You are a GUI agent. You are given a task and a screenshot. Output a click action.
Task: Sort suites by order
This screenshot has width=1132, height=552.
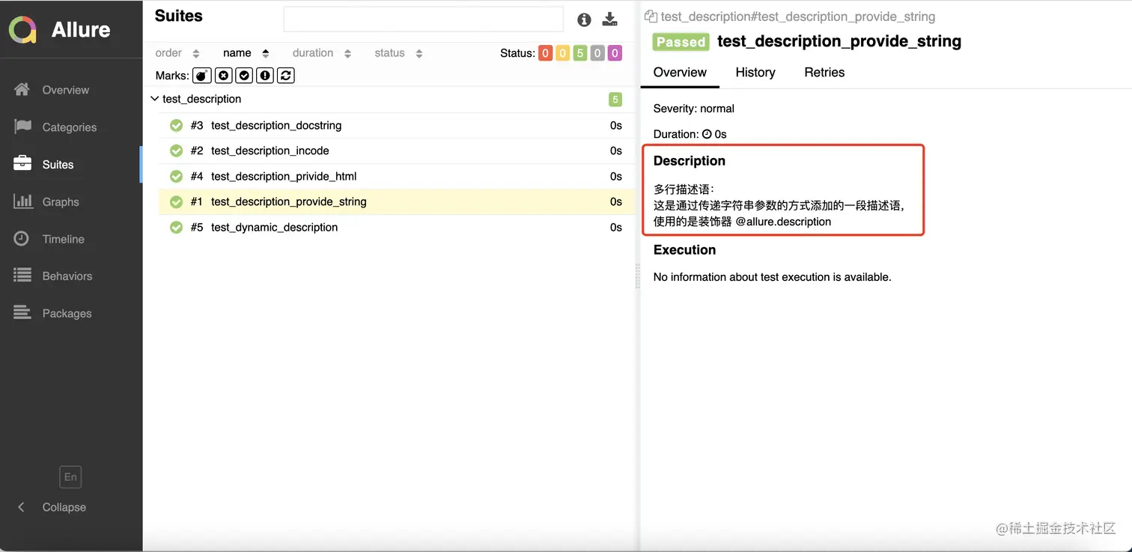(177, 53)
